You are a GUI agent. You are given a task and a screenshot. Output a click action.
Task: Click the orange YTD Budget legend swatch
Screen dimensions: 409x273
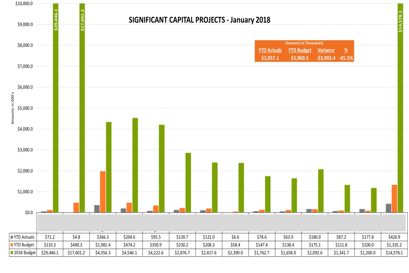pyautogui.click(x=11, y=245)
